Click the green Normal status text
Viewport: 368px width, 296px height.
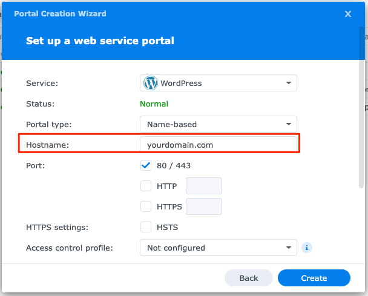tap(154, 104)
